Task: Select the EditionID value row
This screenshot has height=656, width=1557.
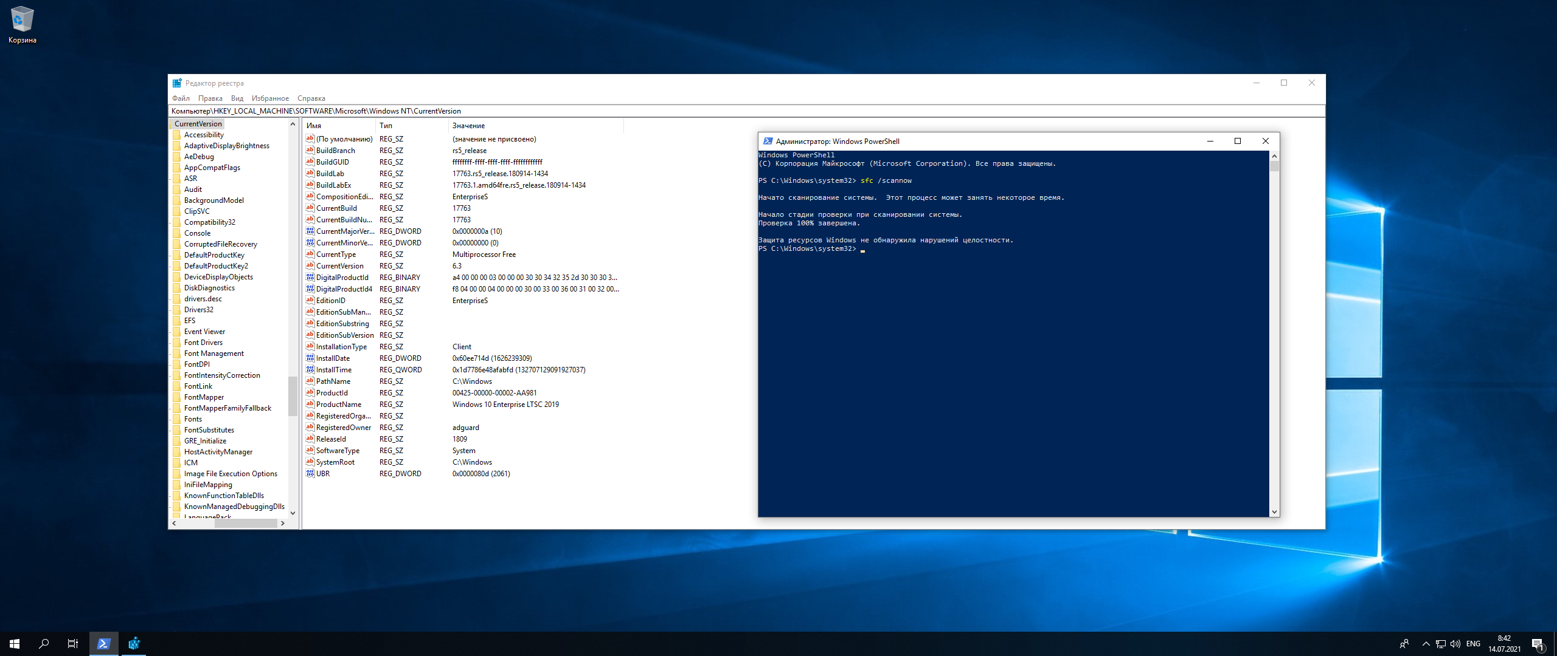Action: coord(462,301)
